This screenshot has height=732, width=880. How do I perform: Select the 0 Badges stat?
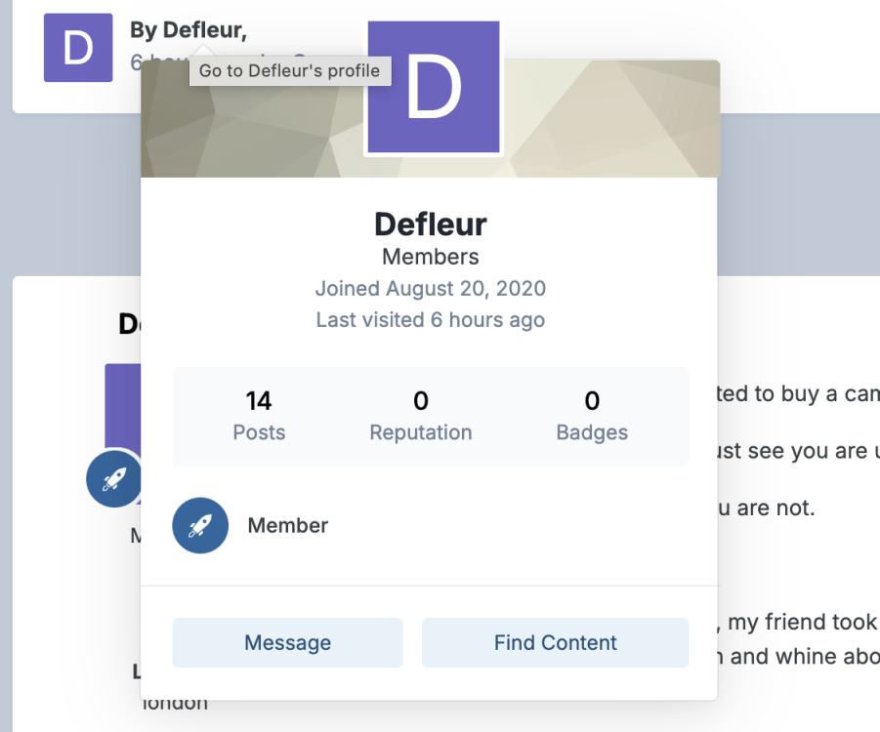pos(592,415)
